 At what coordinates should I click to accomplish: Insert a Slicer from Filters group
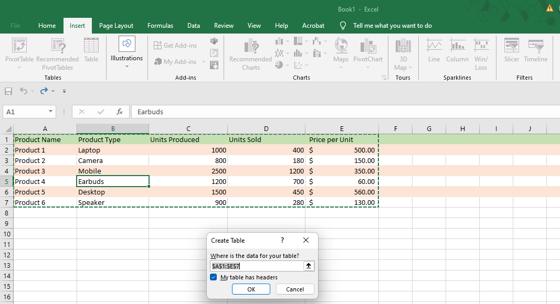(511, 46)
